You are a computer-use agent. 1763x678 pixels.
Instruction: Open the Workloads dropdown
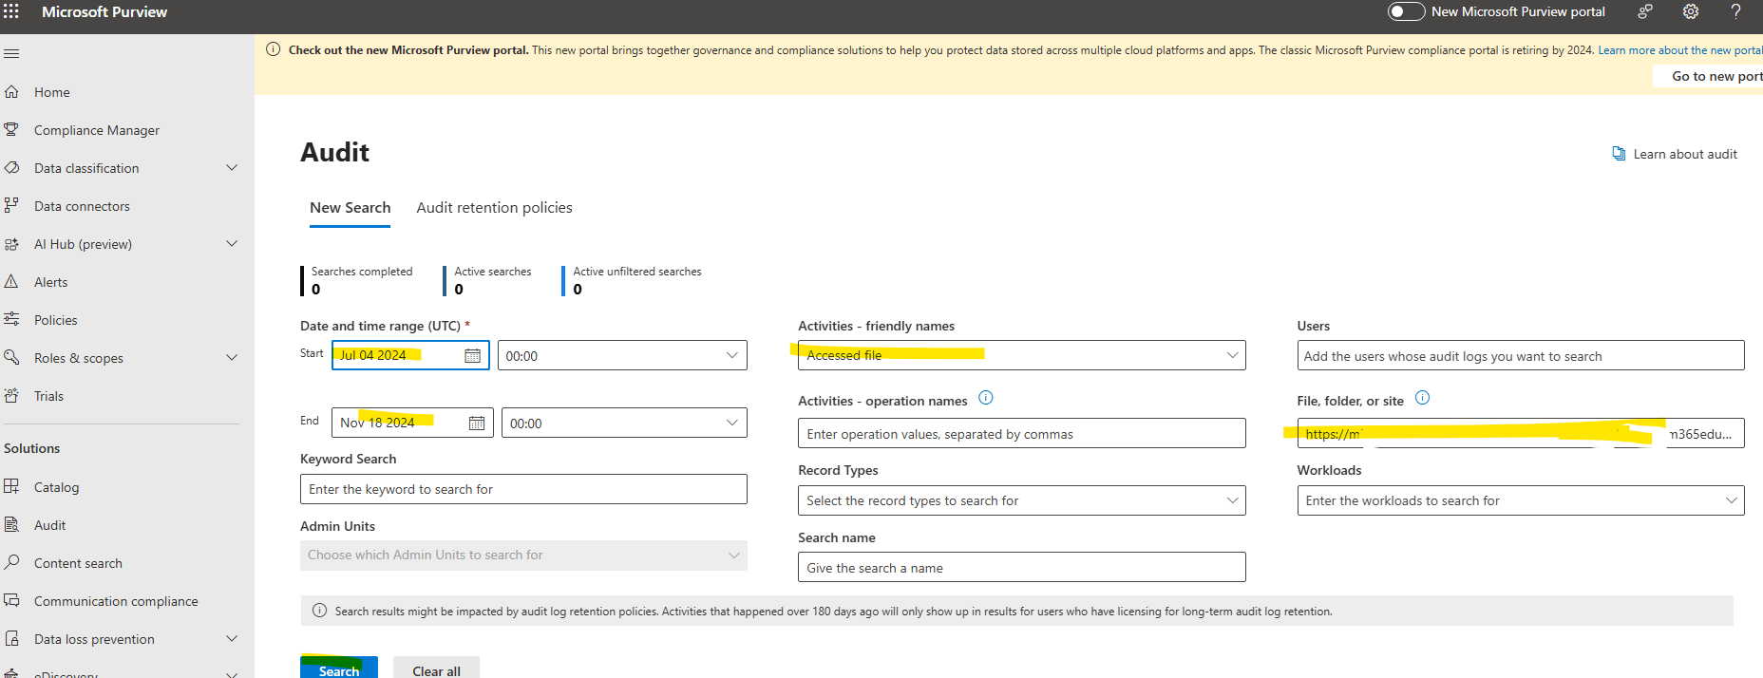(x=1521, y=500)
